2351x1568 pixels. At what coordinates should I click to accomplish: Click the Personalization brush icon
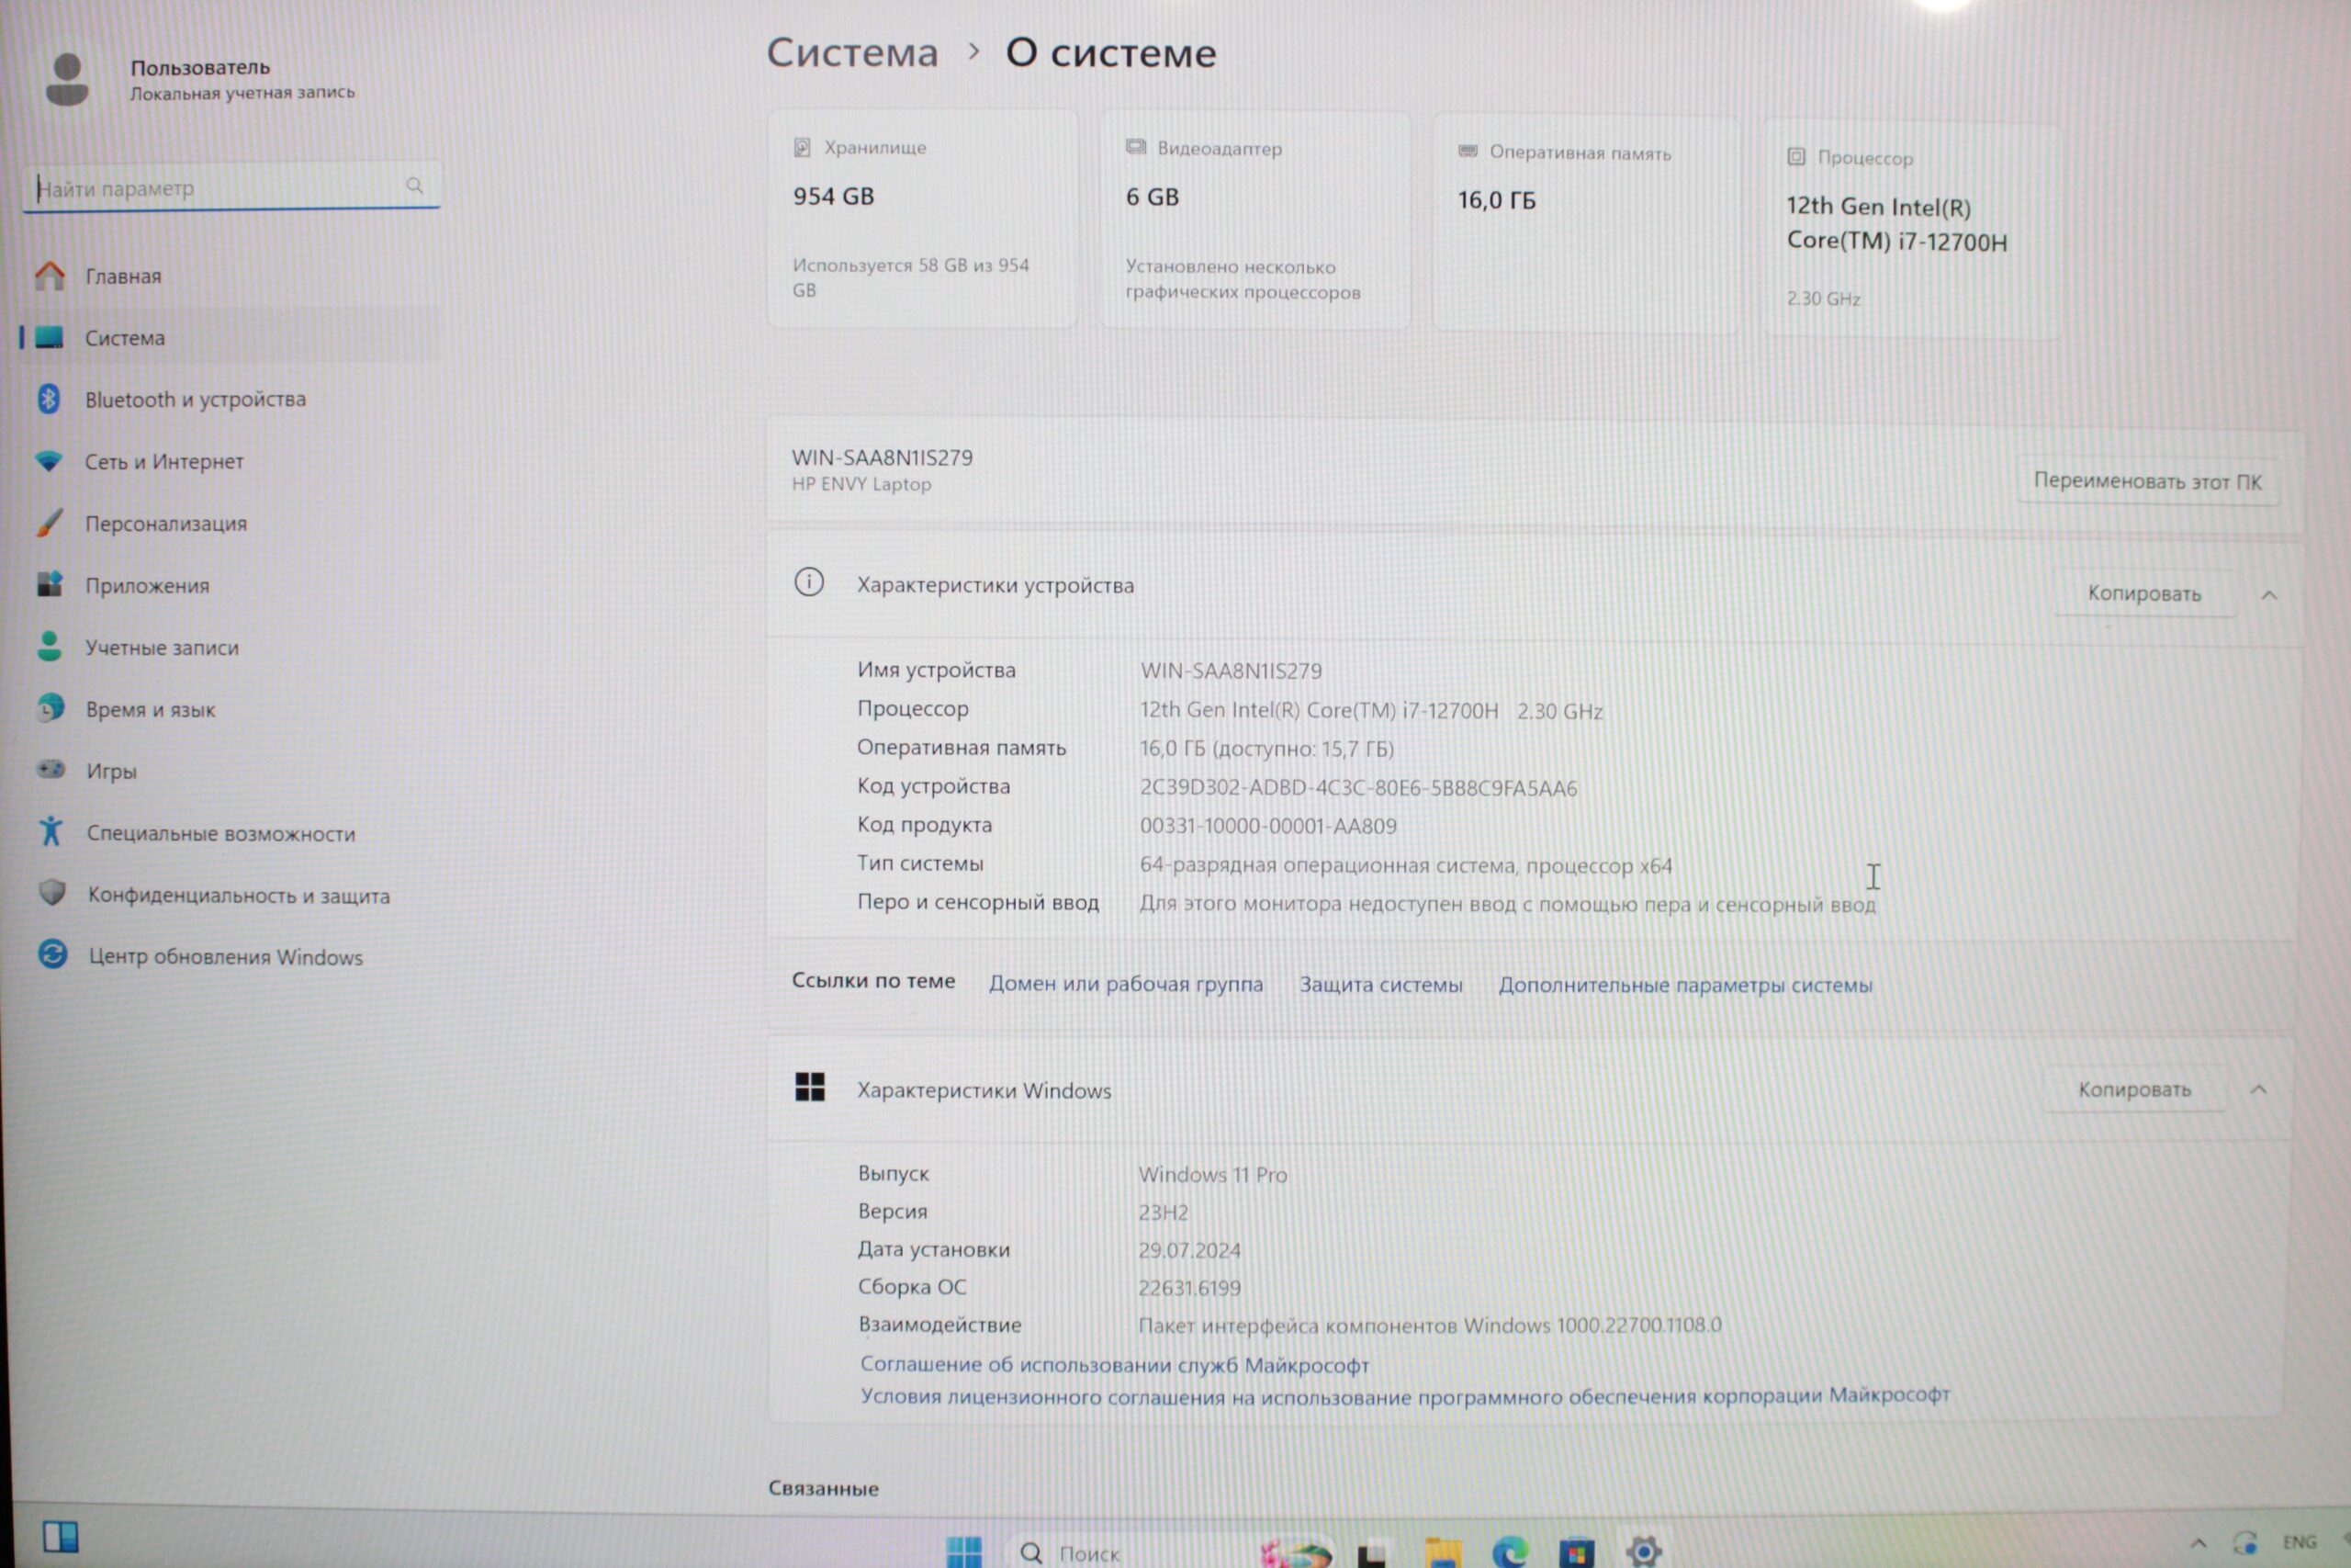coord(49,523)
